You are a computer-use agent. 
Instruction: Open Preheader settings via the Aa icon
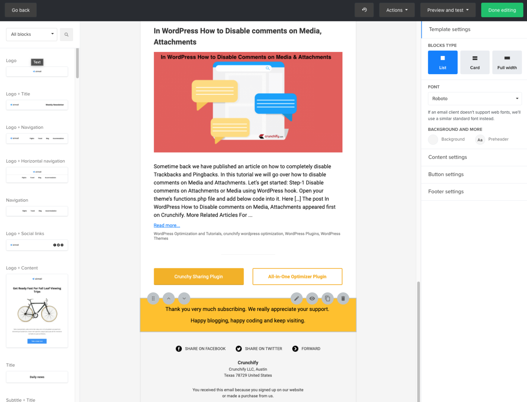[x=480, y=139]
